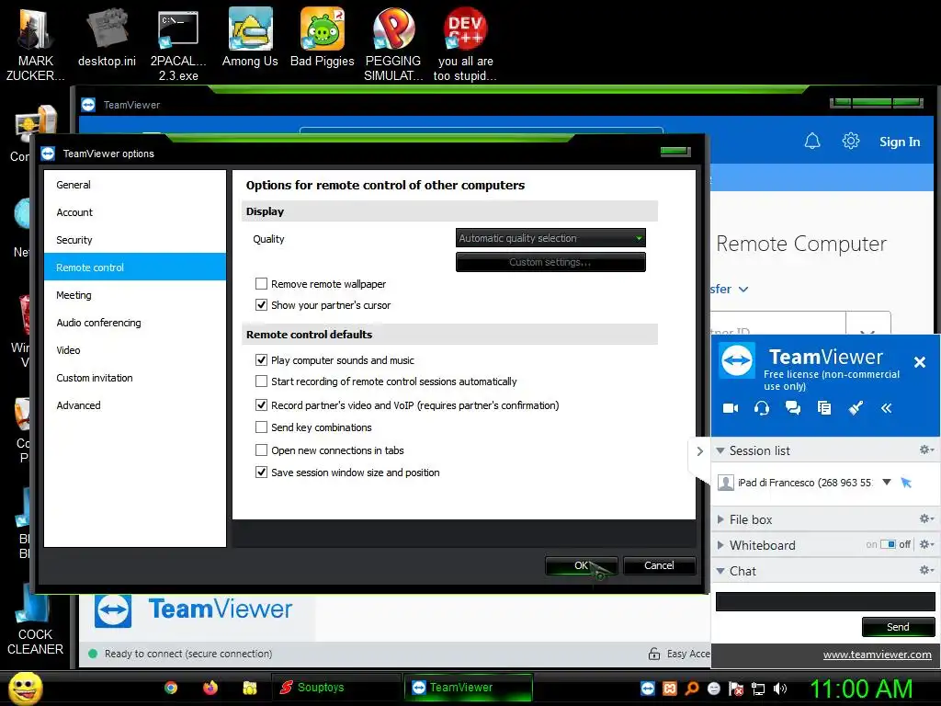Open the Video options category
This screenshot has height=706, width=941.
(135, 350)
